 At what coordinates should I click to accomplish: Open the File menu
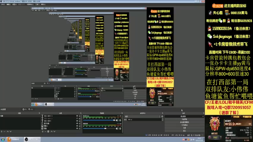click(3, 4)
